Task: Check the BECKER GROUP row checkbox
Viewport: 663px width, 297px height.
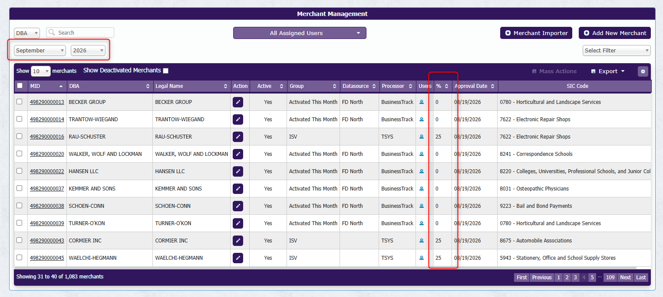Action: tap(19, 102)
